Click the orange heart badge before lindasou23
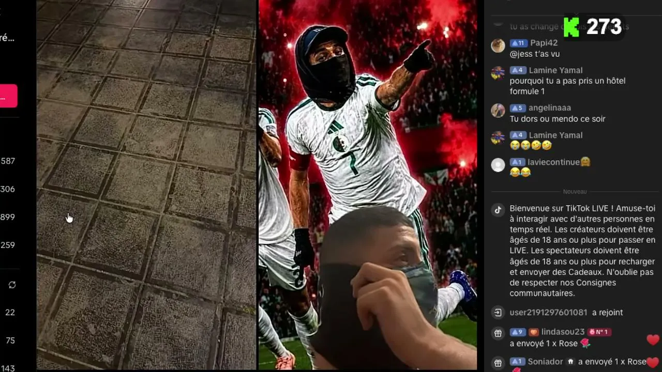The height and width of the screenshot is (372, 662). pos(534,332)
